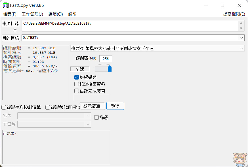248x167 pixels.
Task: Enable 複製存取控制清單 ACL checkbox
Action: tap(4, 107)
